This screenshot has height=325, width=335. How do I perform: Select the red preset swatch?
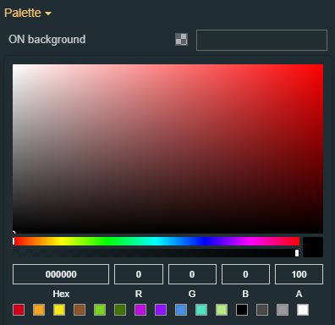point(19,310)
